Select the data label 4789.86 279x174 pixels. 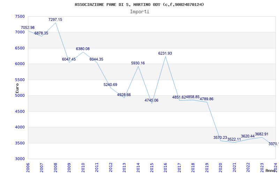(x=206, y=99)
